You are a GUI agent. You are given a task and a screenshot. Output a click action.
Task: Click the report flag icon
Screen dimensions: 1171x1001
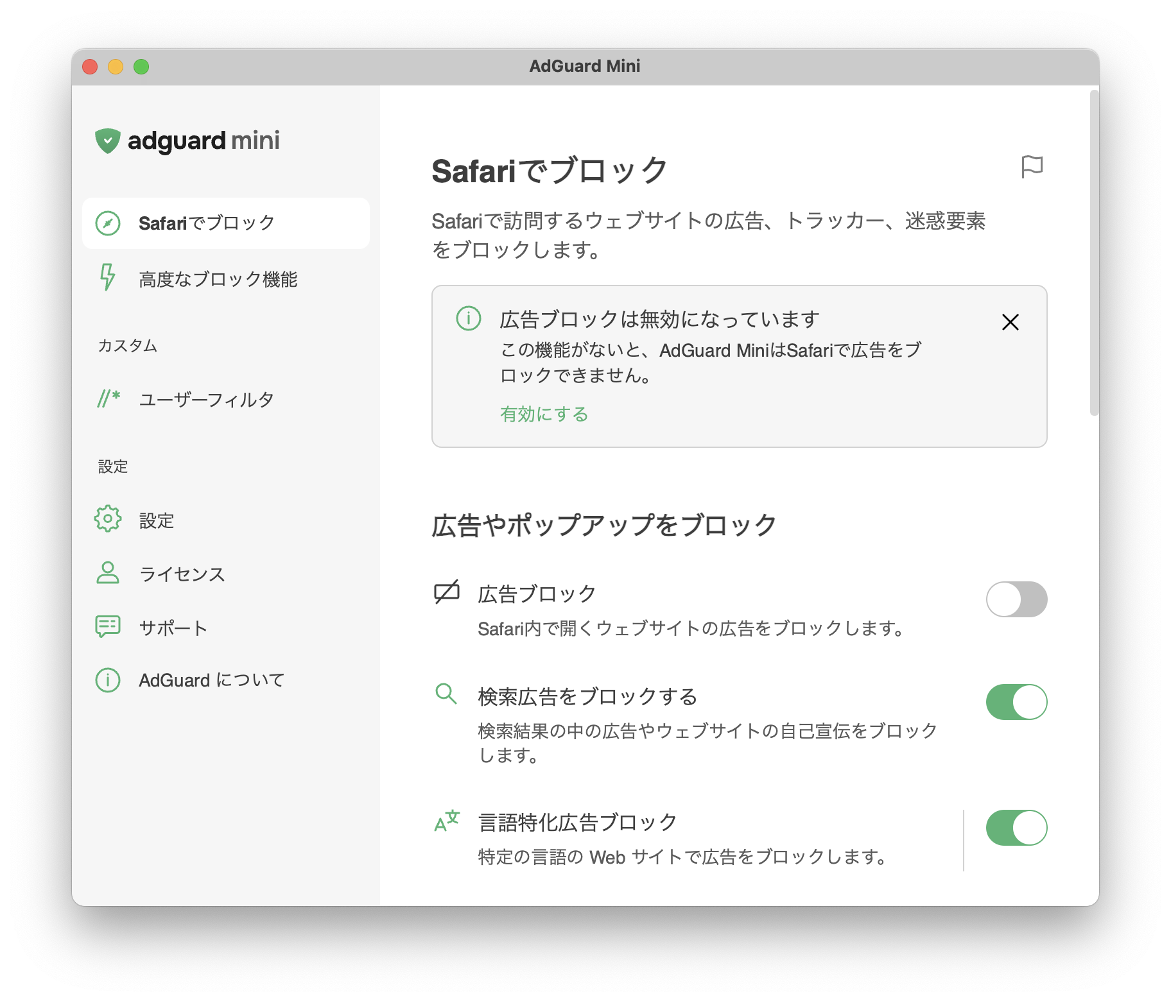(x=1032, y=167)
